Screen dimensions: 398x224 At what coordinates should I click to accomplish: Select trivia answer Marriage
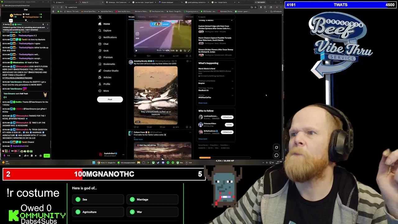(x=152, y=199)
